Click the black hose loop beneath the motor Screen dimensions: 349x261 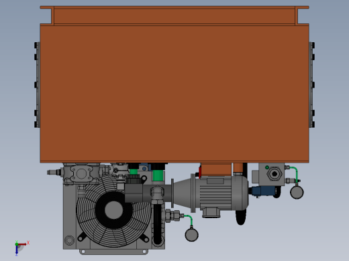point(241,217)
